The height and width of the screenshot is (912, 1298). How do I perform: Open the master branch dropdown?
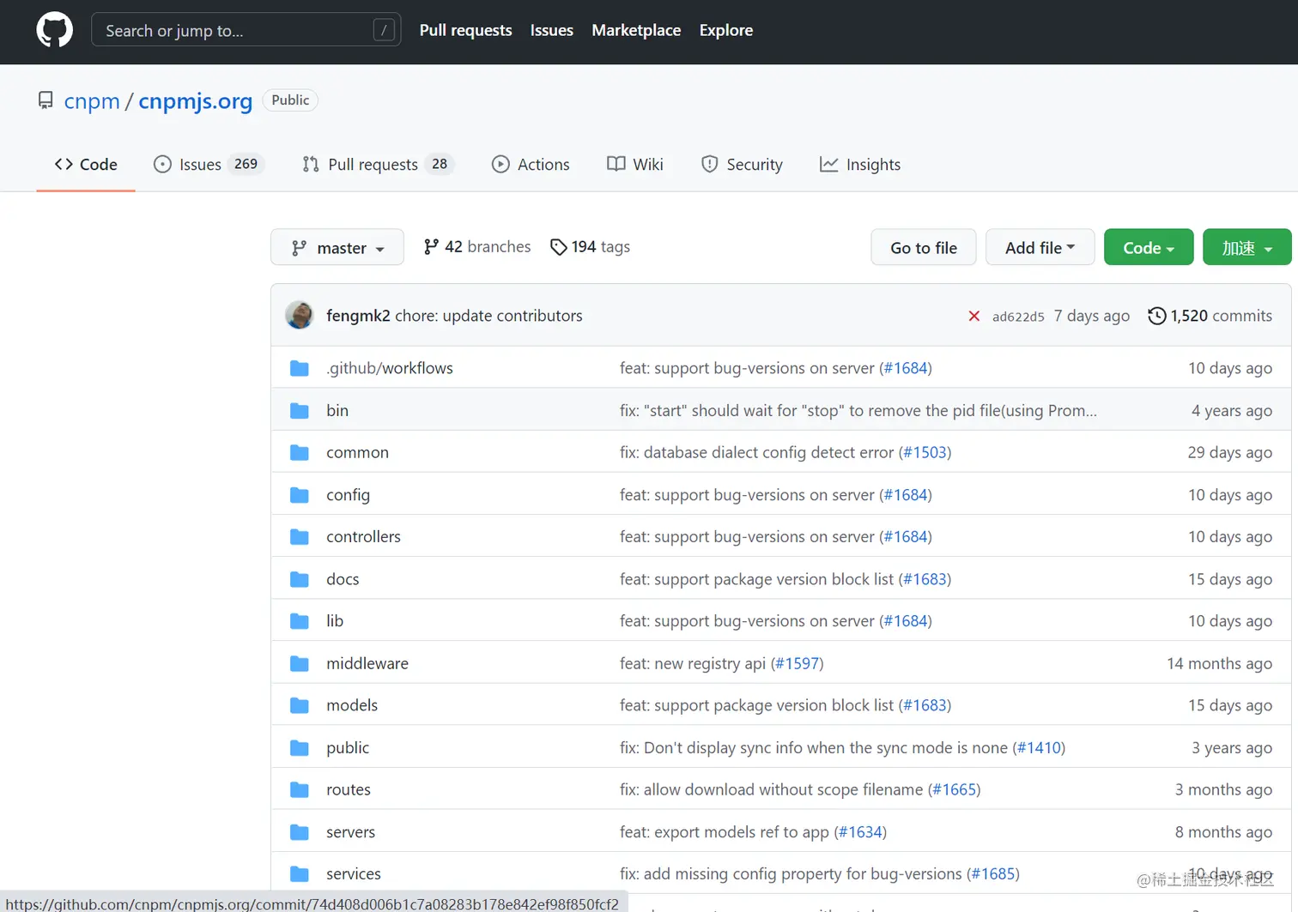click(x=337, y=247)
